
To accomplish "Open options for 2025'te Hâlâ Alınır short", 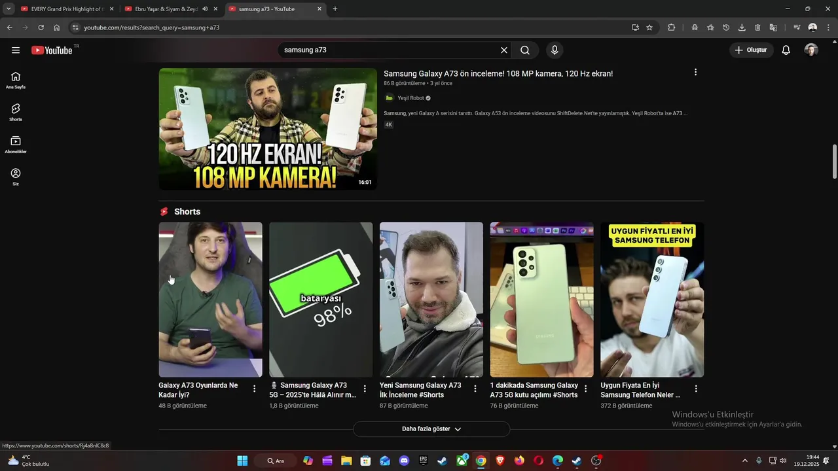I will click(365, 389).
